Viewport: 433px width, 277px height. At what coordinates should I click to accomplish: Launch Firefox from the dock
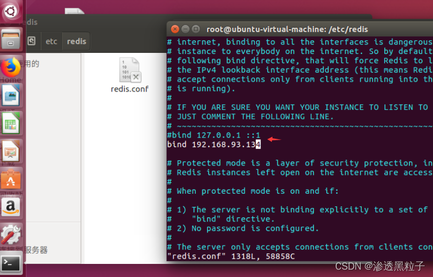point(10,67)
